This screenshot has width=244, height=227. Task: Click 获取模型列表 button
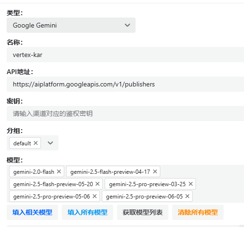143,212
